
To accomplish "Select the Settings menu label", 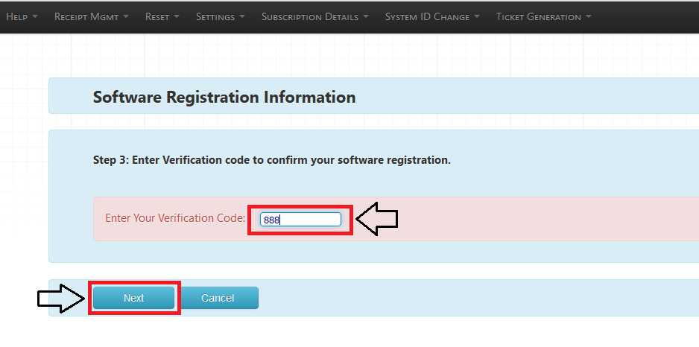I will (x=215, y=17).
